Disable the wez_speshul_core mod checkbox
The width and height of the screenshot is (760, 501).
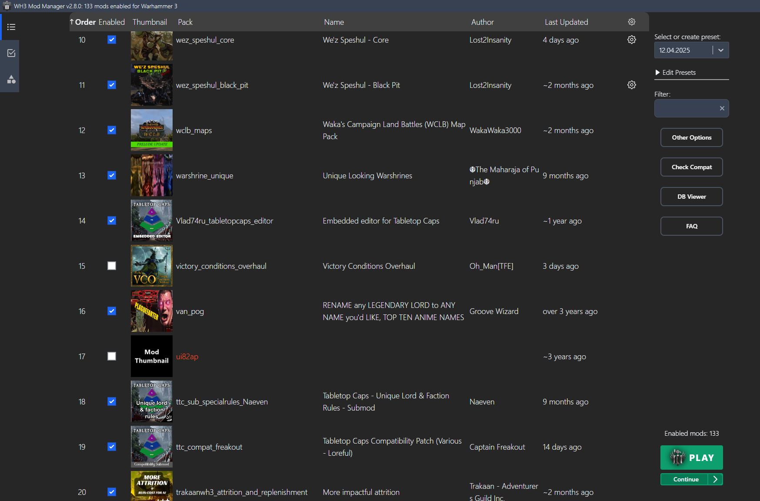[112, 40]
